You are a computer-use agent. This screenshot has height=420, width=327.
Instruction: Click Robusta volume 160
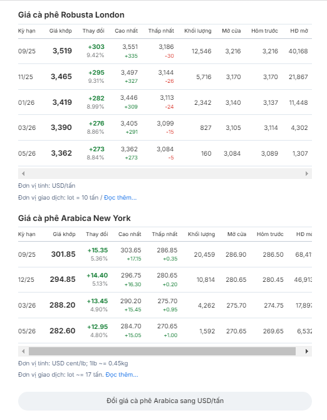tap(206, 153)
